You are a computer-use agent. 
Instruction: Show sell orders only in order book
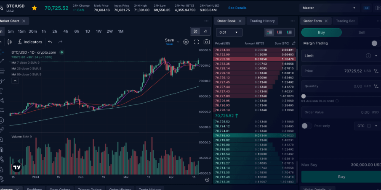pyautogui.click(x=280, y=32)
